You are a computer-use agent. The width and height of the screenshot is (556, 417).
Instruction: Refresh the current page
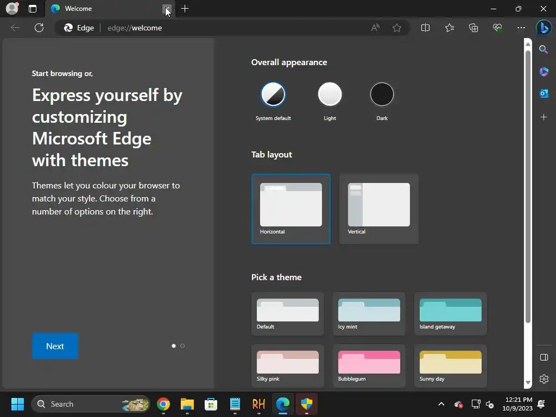tap(39, 28)
